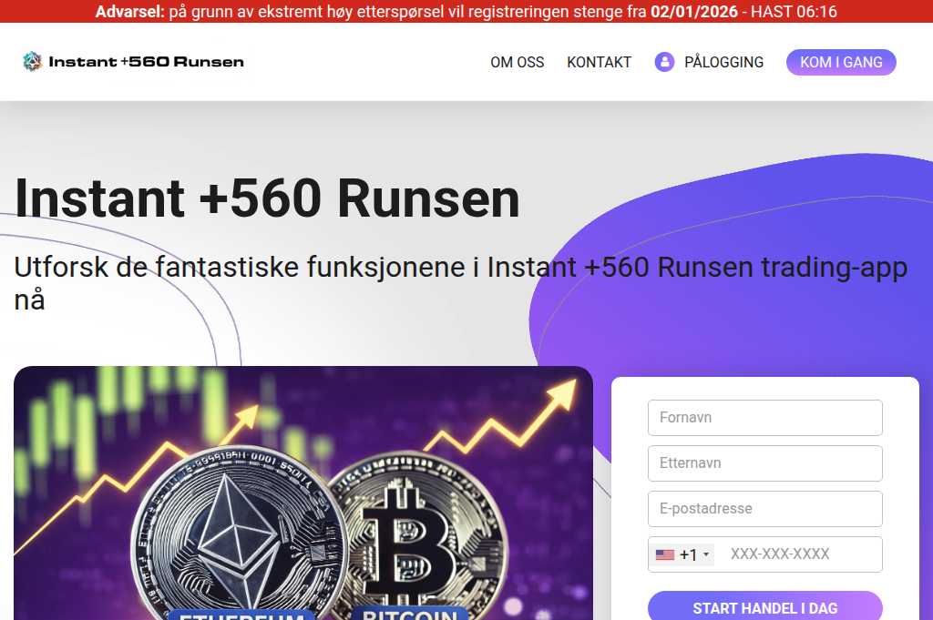Click the XXX-XXX-XXXX phone number field
This screenshot has height=620, width=933.
797,554
